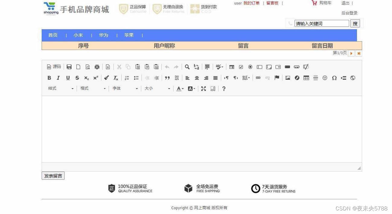Insert an Image
The width and height of the screenshot is (392, 214).
point(288,78)
